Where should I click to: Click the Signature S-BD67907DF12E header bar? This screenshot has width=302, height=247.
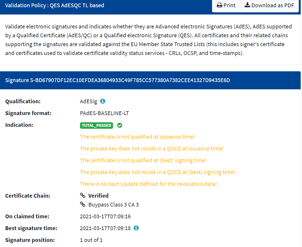click(150, 80)
